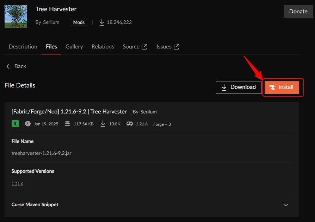315x222 pixels.
Task: Click the Donate button
Action: (x=298, y=12)
